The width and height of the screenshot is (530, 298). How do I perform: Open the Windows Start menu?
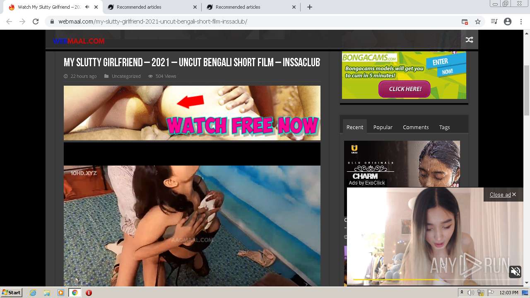pyautogui.click(x=12, y=293)
